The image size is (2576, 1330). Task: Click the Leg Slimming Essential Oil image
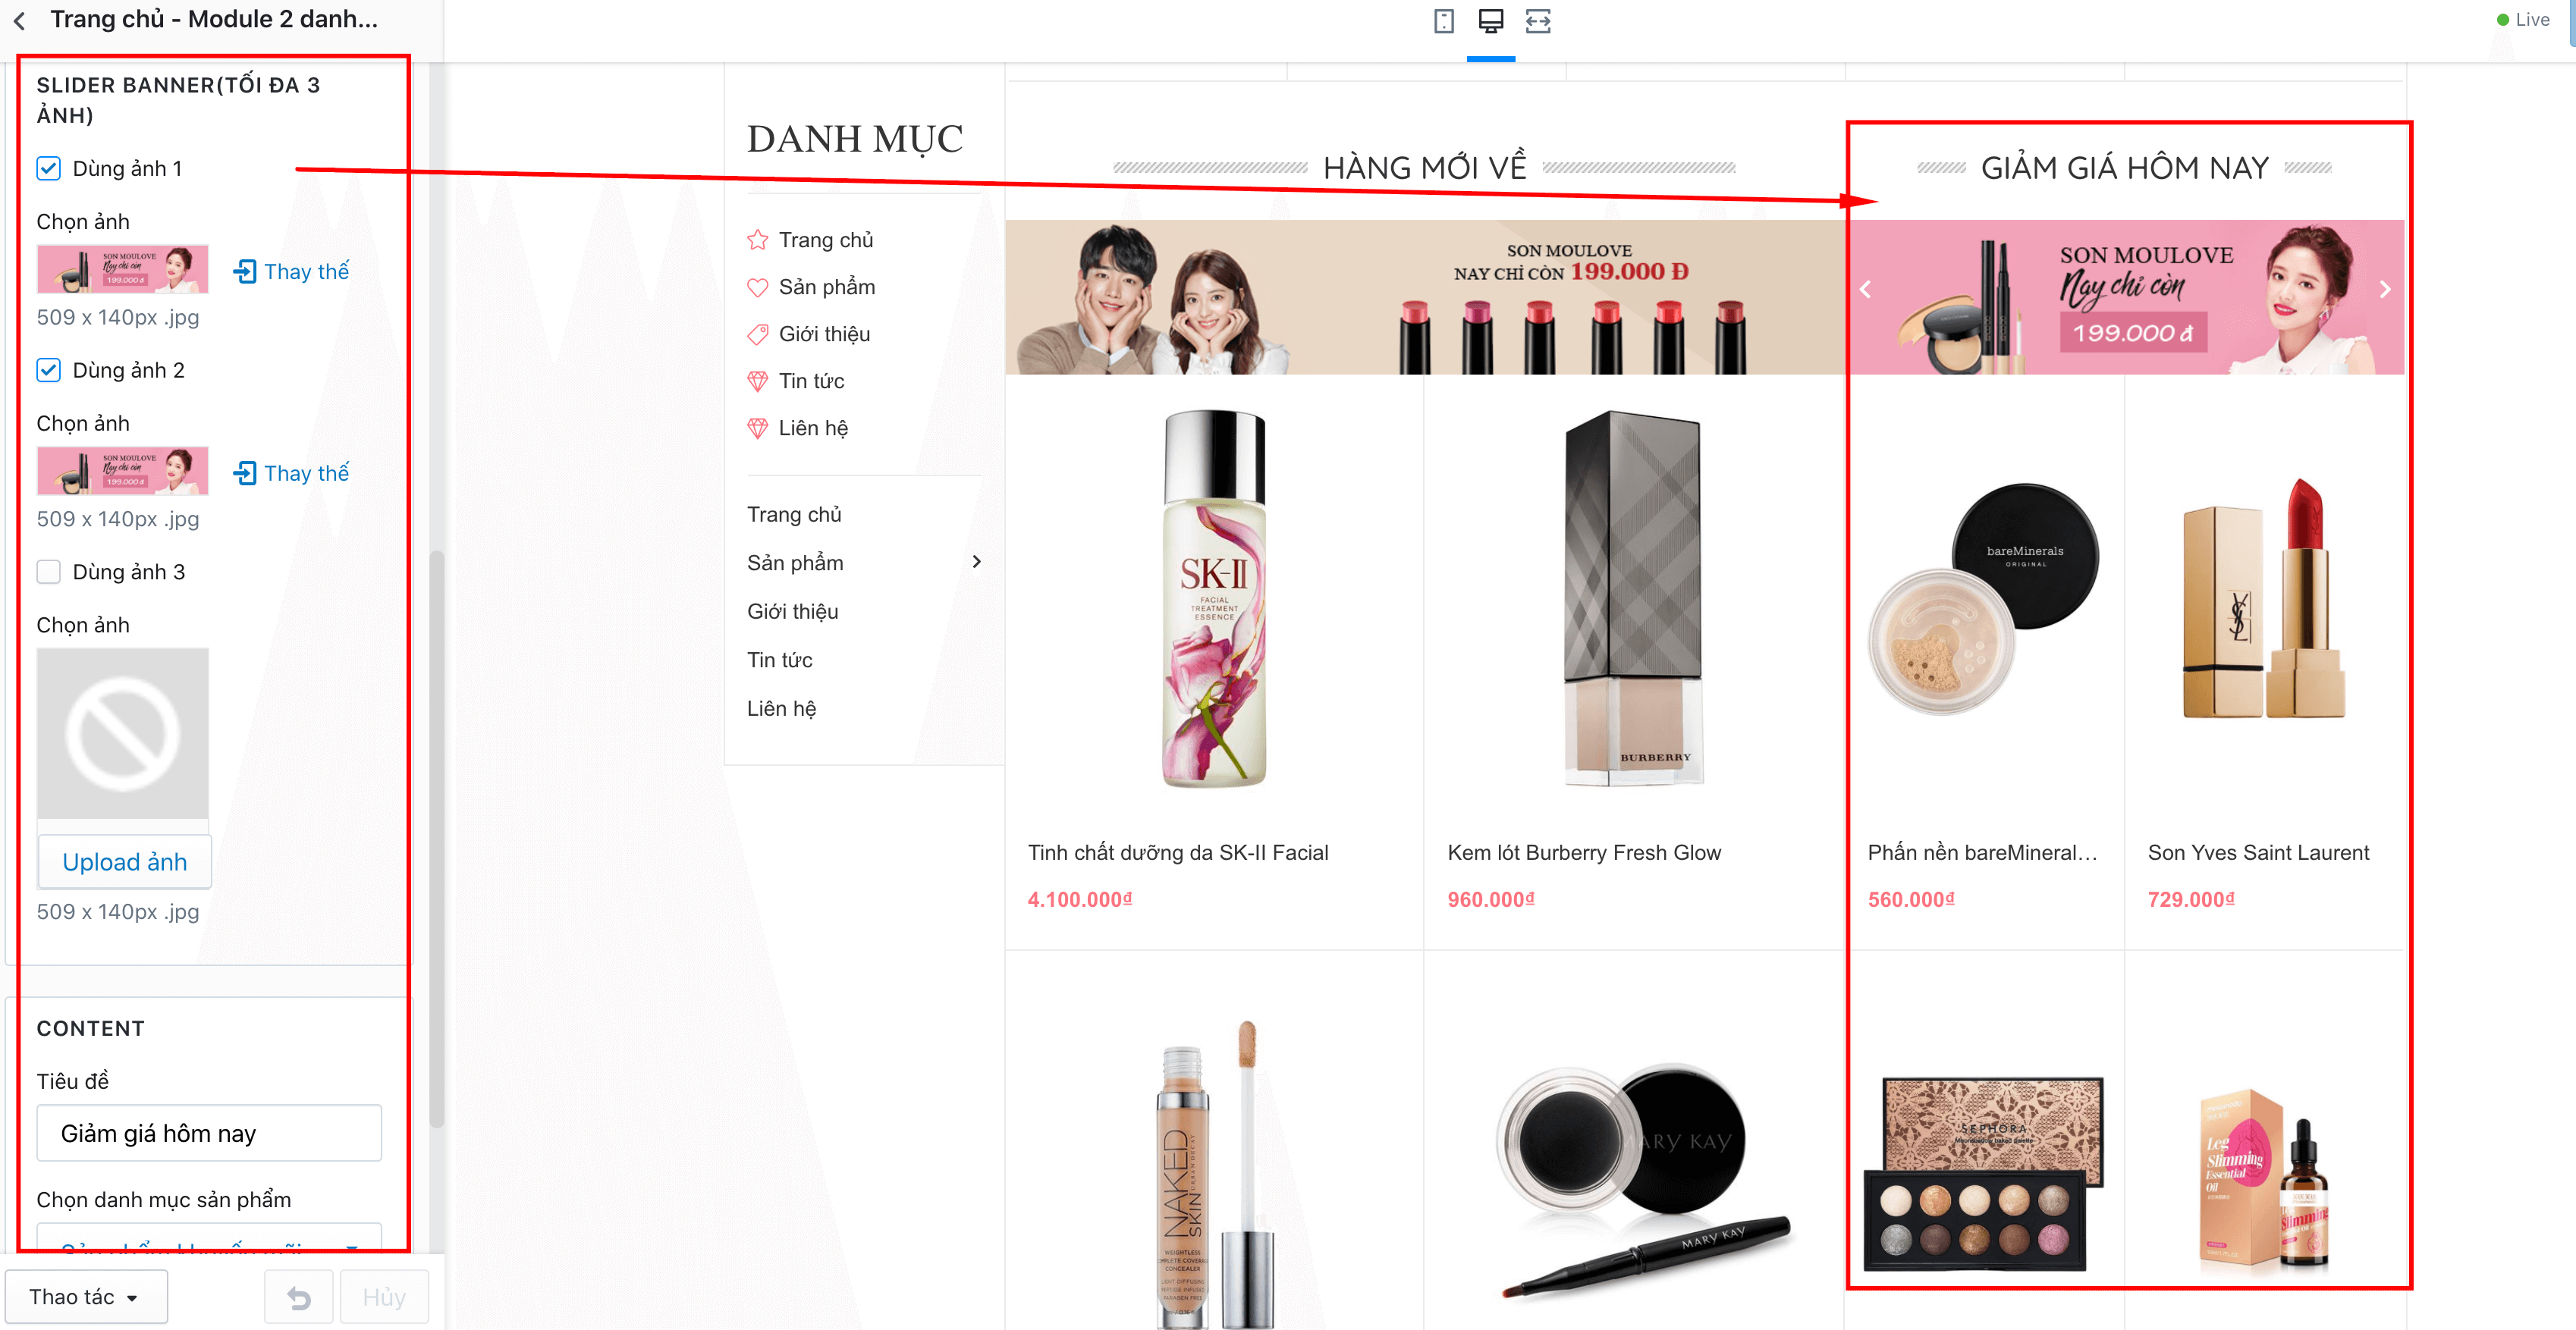click(x=2264, y=1180)
